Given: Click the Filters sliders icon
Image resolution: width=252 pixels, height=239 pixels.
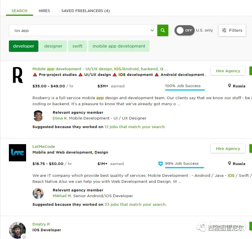Looking at the screenshot, I should 224,30.
